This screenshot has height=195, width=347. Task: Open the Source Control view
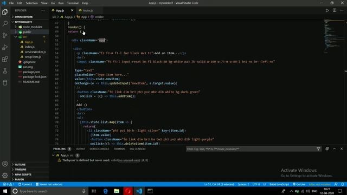click(x=5, y=35)
